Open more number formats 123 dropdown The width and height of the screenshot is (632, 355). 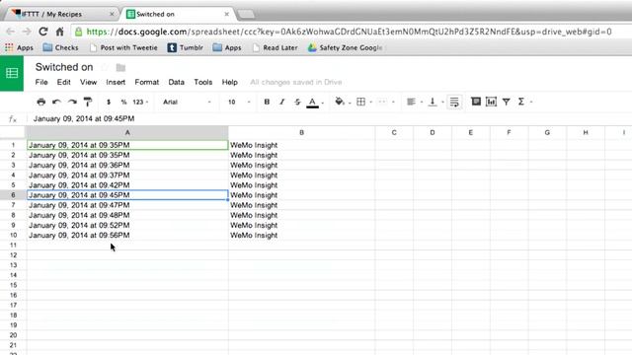tap(140, 102)
